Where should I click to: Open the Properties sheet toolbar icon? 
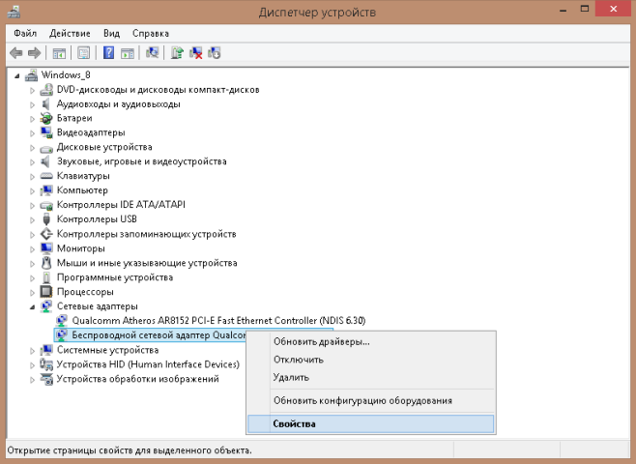83,53
